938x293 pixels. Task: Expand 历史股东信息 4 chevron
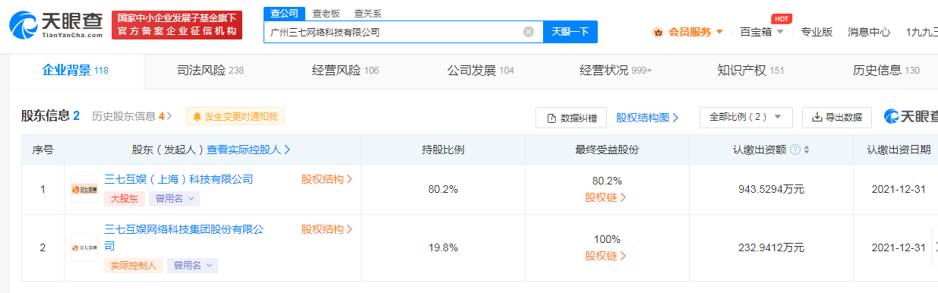click(169, 117)
